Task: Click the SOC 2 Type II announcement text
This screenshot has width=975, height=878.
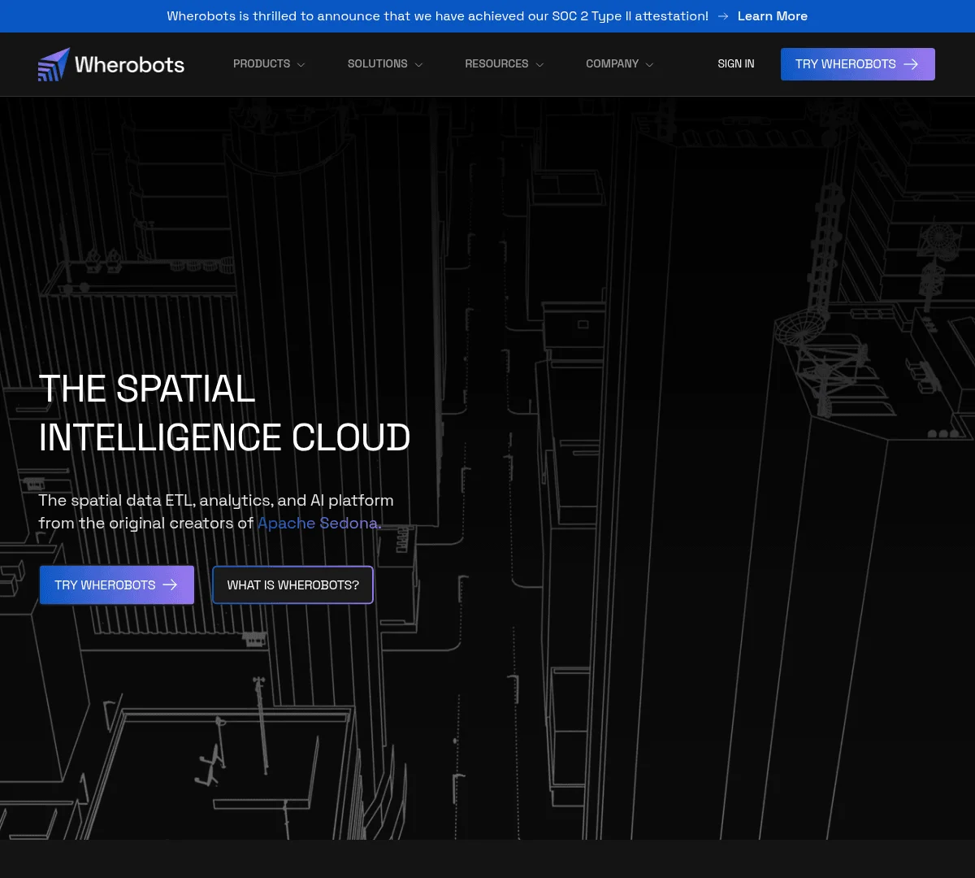Action: tap(437, 16)
